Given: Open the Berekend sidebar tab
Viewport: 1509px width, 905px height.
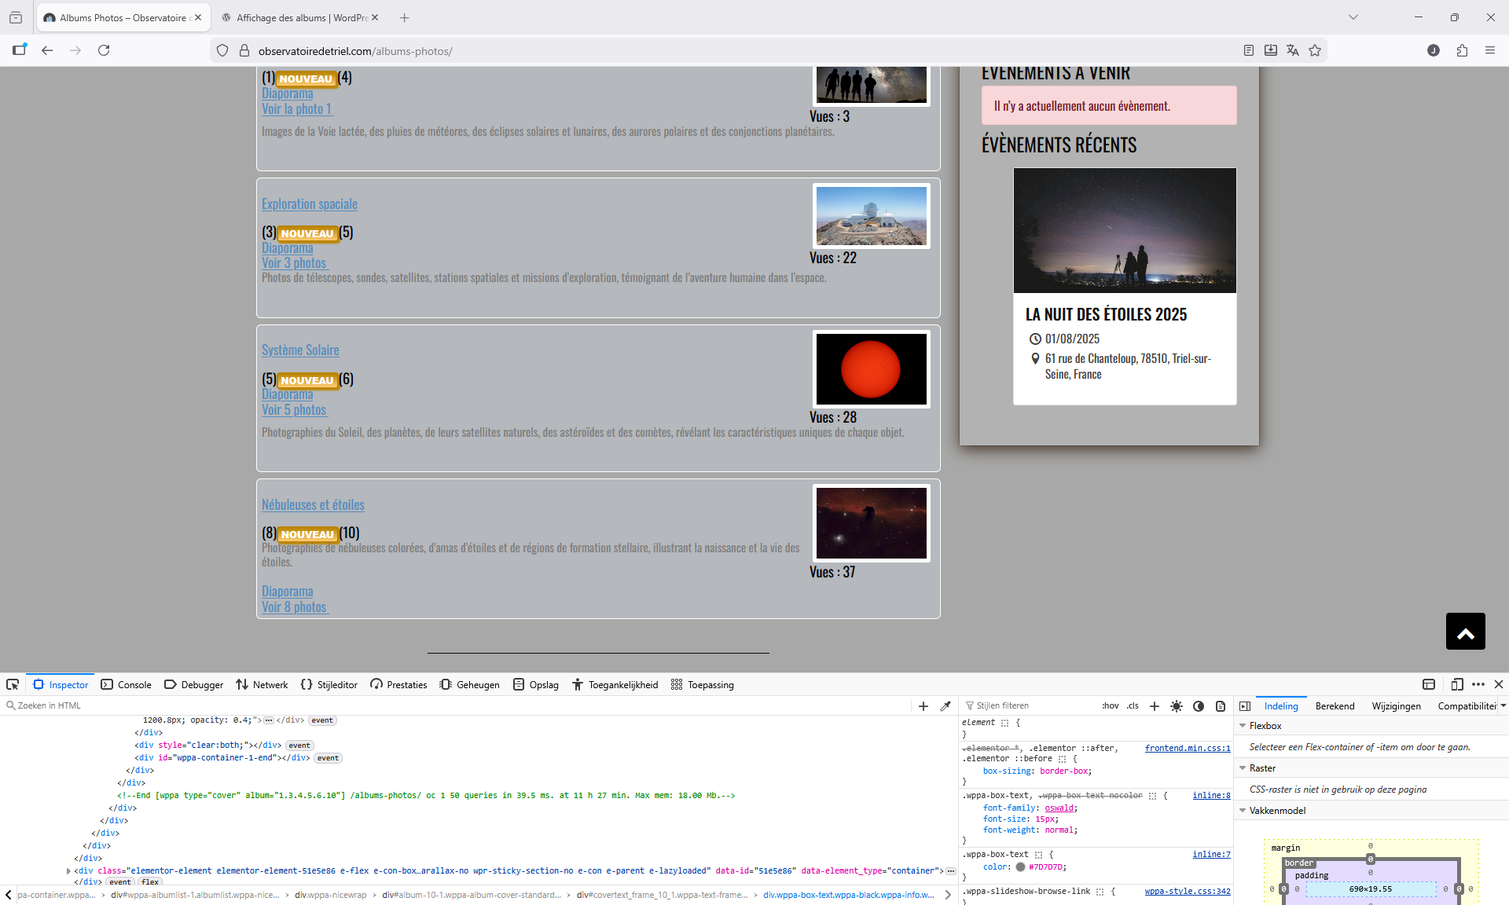Looking at the screenshot, I should click(x=1335, y=705).
